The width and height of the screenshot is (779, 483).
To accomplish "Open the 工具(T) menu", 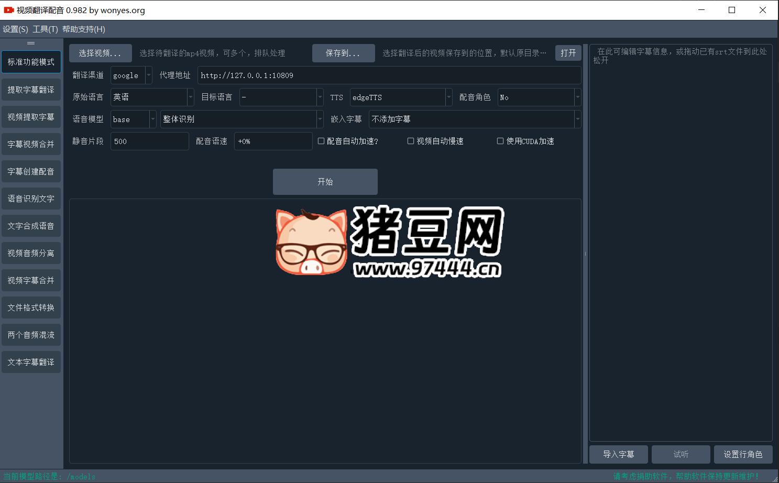I will click(45, 29).
